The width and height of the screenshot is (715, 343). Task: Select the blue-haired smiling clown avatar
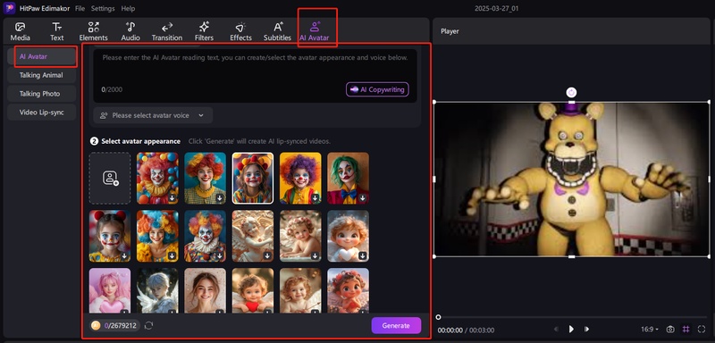(x=157, y=236)
